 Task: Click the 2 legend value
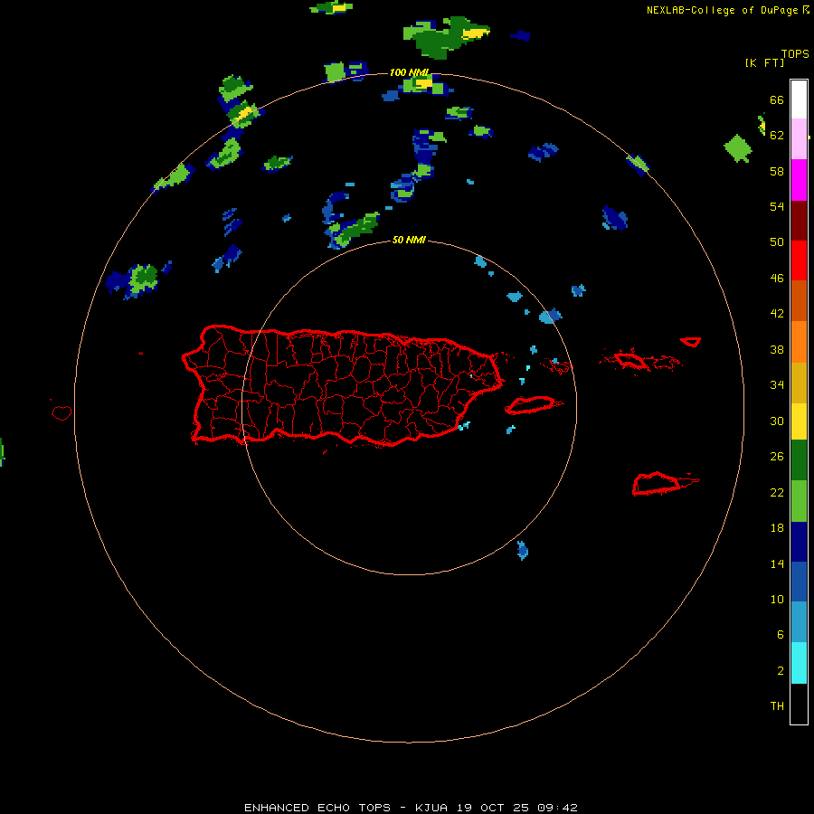pyautogui.click(x=780, y=670)
